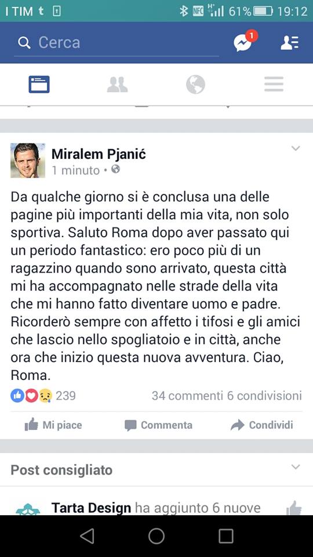Image resolution: width=313 pixels, height=557 pixels.
Task: Switch to the News Feed tab
Action: click(39, 85)
